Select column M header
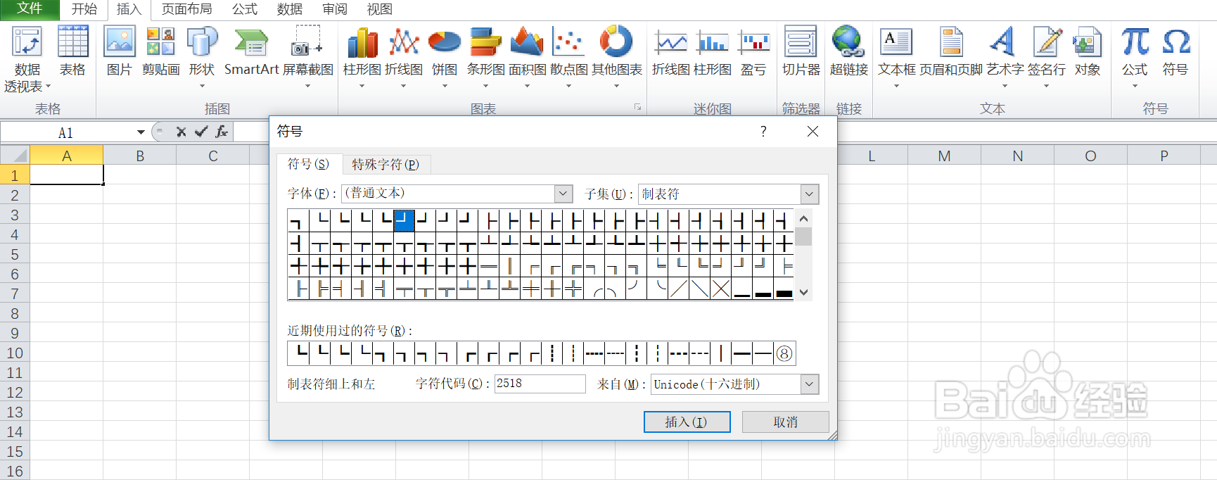This screenshot has width=1217, height=480. coord(944,156)
